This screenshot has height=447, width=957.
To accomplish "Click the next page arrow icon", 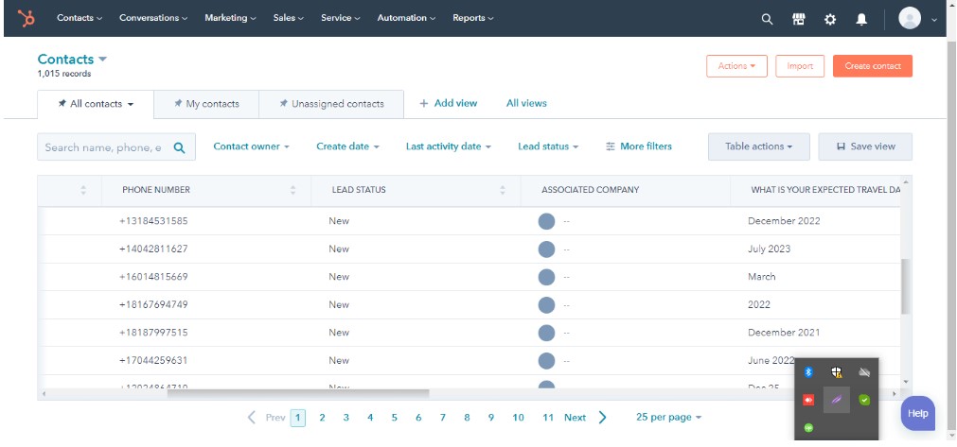I will (x=603, y=418).
